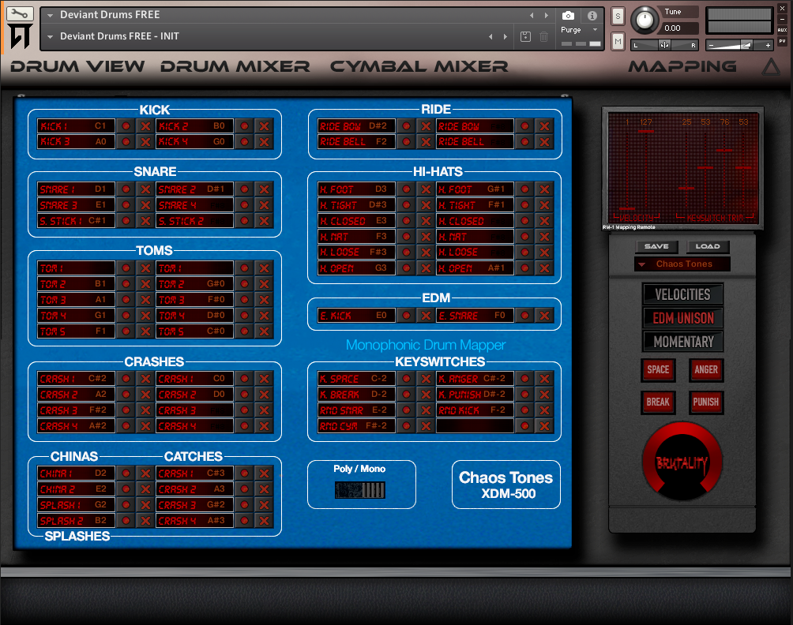Viewport: 793px width, 625px height.
Task: Click the wrench edit-instrument icon
Action: (x=20, y=13)
